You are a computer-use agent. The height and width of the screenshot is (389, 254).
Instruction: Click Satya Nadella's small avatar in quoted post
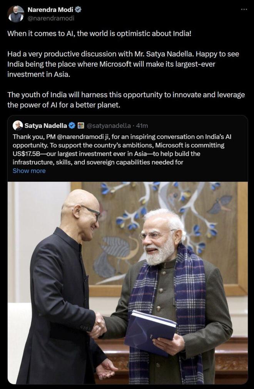[18, 125]
